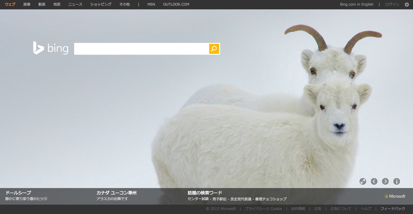
Task: Open the OUTLOOK.COM link
Action: pyautogui.click(x=176, y=4)
